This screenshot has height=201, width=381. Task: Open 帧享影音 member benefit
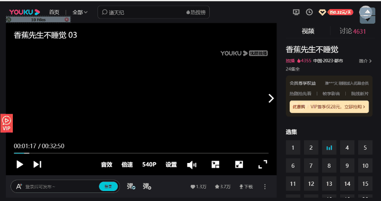coord(331,94)
